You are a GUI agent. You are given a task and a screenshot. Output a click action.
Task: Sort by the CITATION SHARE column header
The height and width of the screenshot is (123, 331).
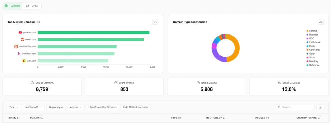tap(306, 118)
